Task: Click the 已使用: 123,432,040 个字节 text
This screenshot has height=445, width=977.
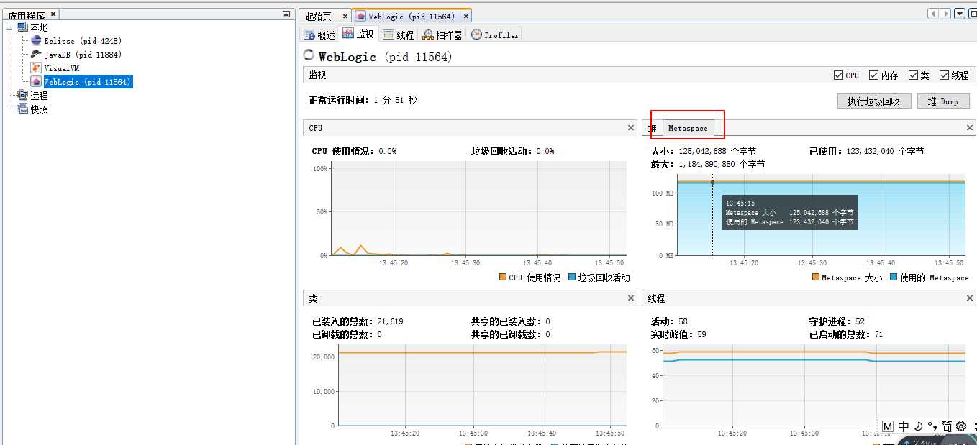Action: (866, 151)
